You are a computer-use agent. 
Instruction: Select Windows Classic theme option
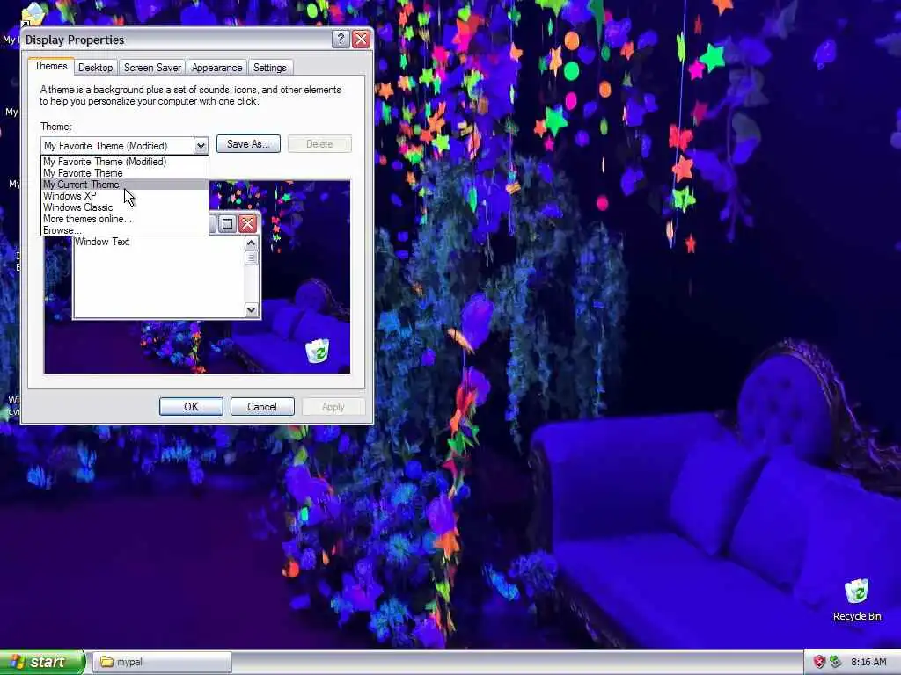coord(125,207)
